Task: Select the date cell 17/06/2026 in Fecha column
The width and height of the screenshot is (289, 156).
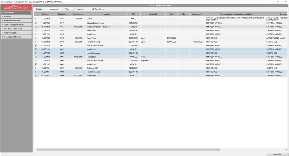Action: pos(46,19)
